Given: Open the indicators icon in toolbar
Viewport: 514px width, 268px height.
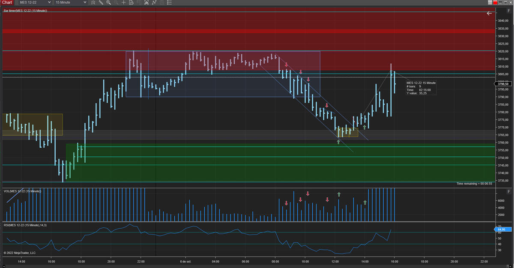Looking at the screenshot, I should (154, 3).
